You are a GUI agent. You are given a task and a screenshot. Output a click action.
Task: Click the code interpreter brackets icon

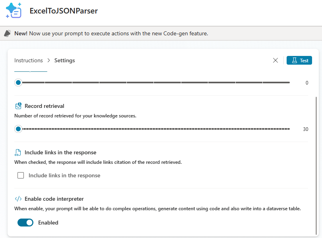click(18, 199)
